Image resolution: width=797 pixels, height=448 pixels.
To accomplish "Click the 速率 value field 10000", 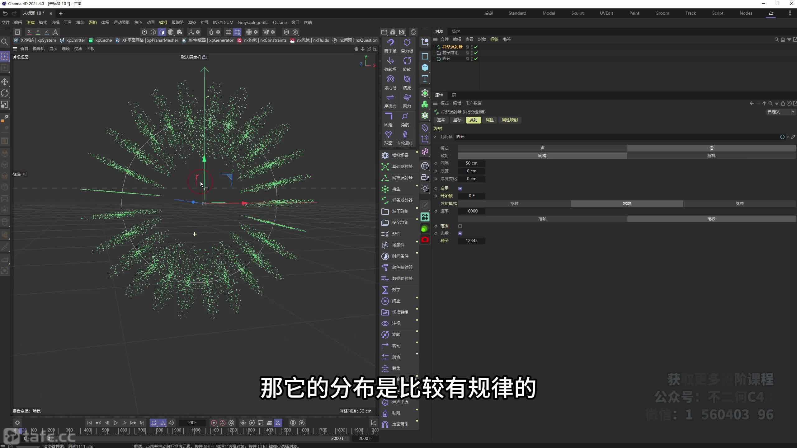I will (471, 211).
